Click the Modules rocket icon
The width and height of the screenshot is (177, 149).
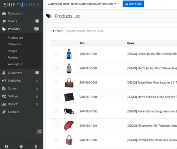coord(4,112)
